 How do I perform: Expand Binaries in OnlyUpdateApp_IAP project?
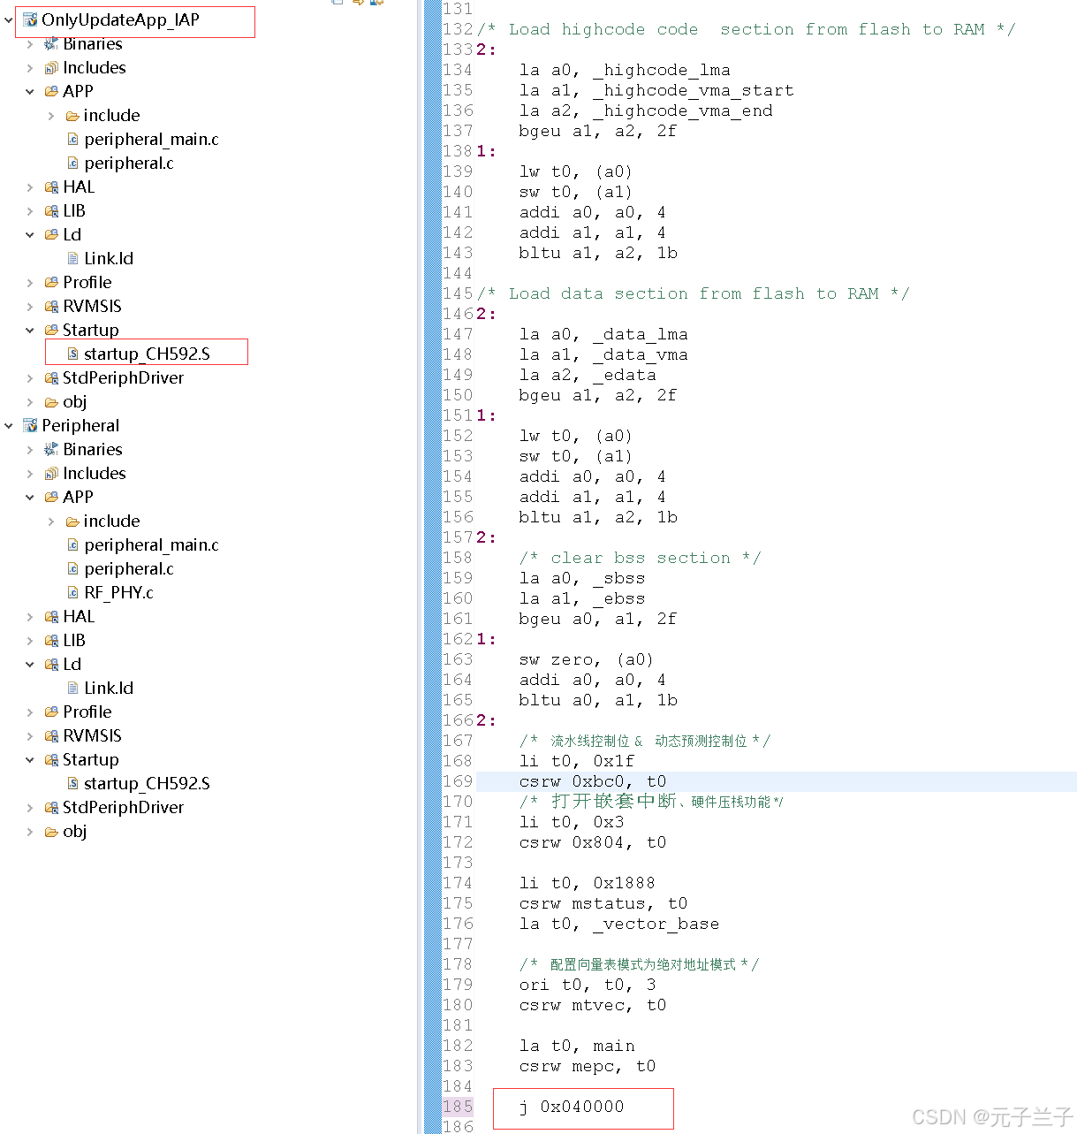(x=30, y=43)
